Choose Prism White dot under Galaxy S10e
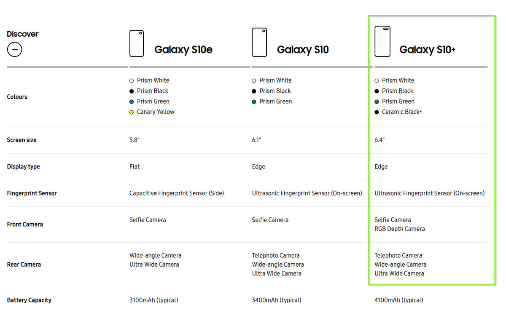This screenshot has height=313, width=506. pos(132,80)
